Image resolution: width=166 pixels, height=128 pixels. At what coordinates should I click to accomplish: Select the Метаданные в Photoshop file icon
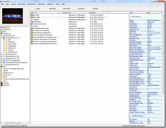(32, 31)
